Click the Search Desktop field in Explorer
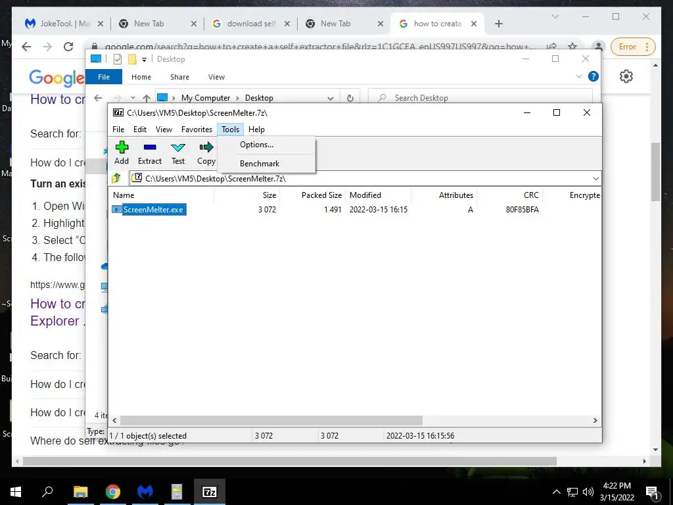This screenshot has width=673, height=505. click(x=480, y=98)
